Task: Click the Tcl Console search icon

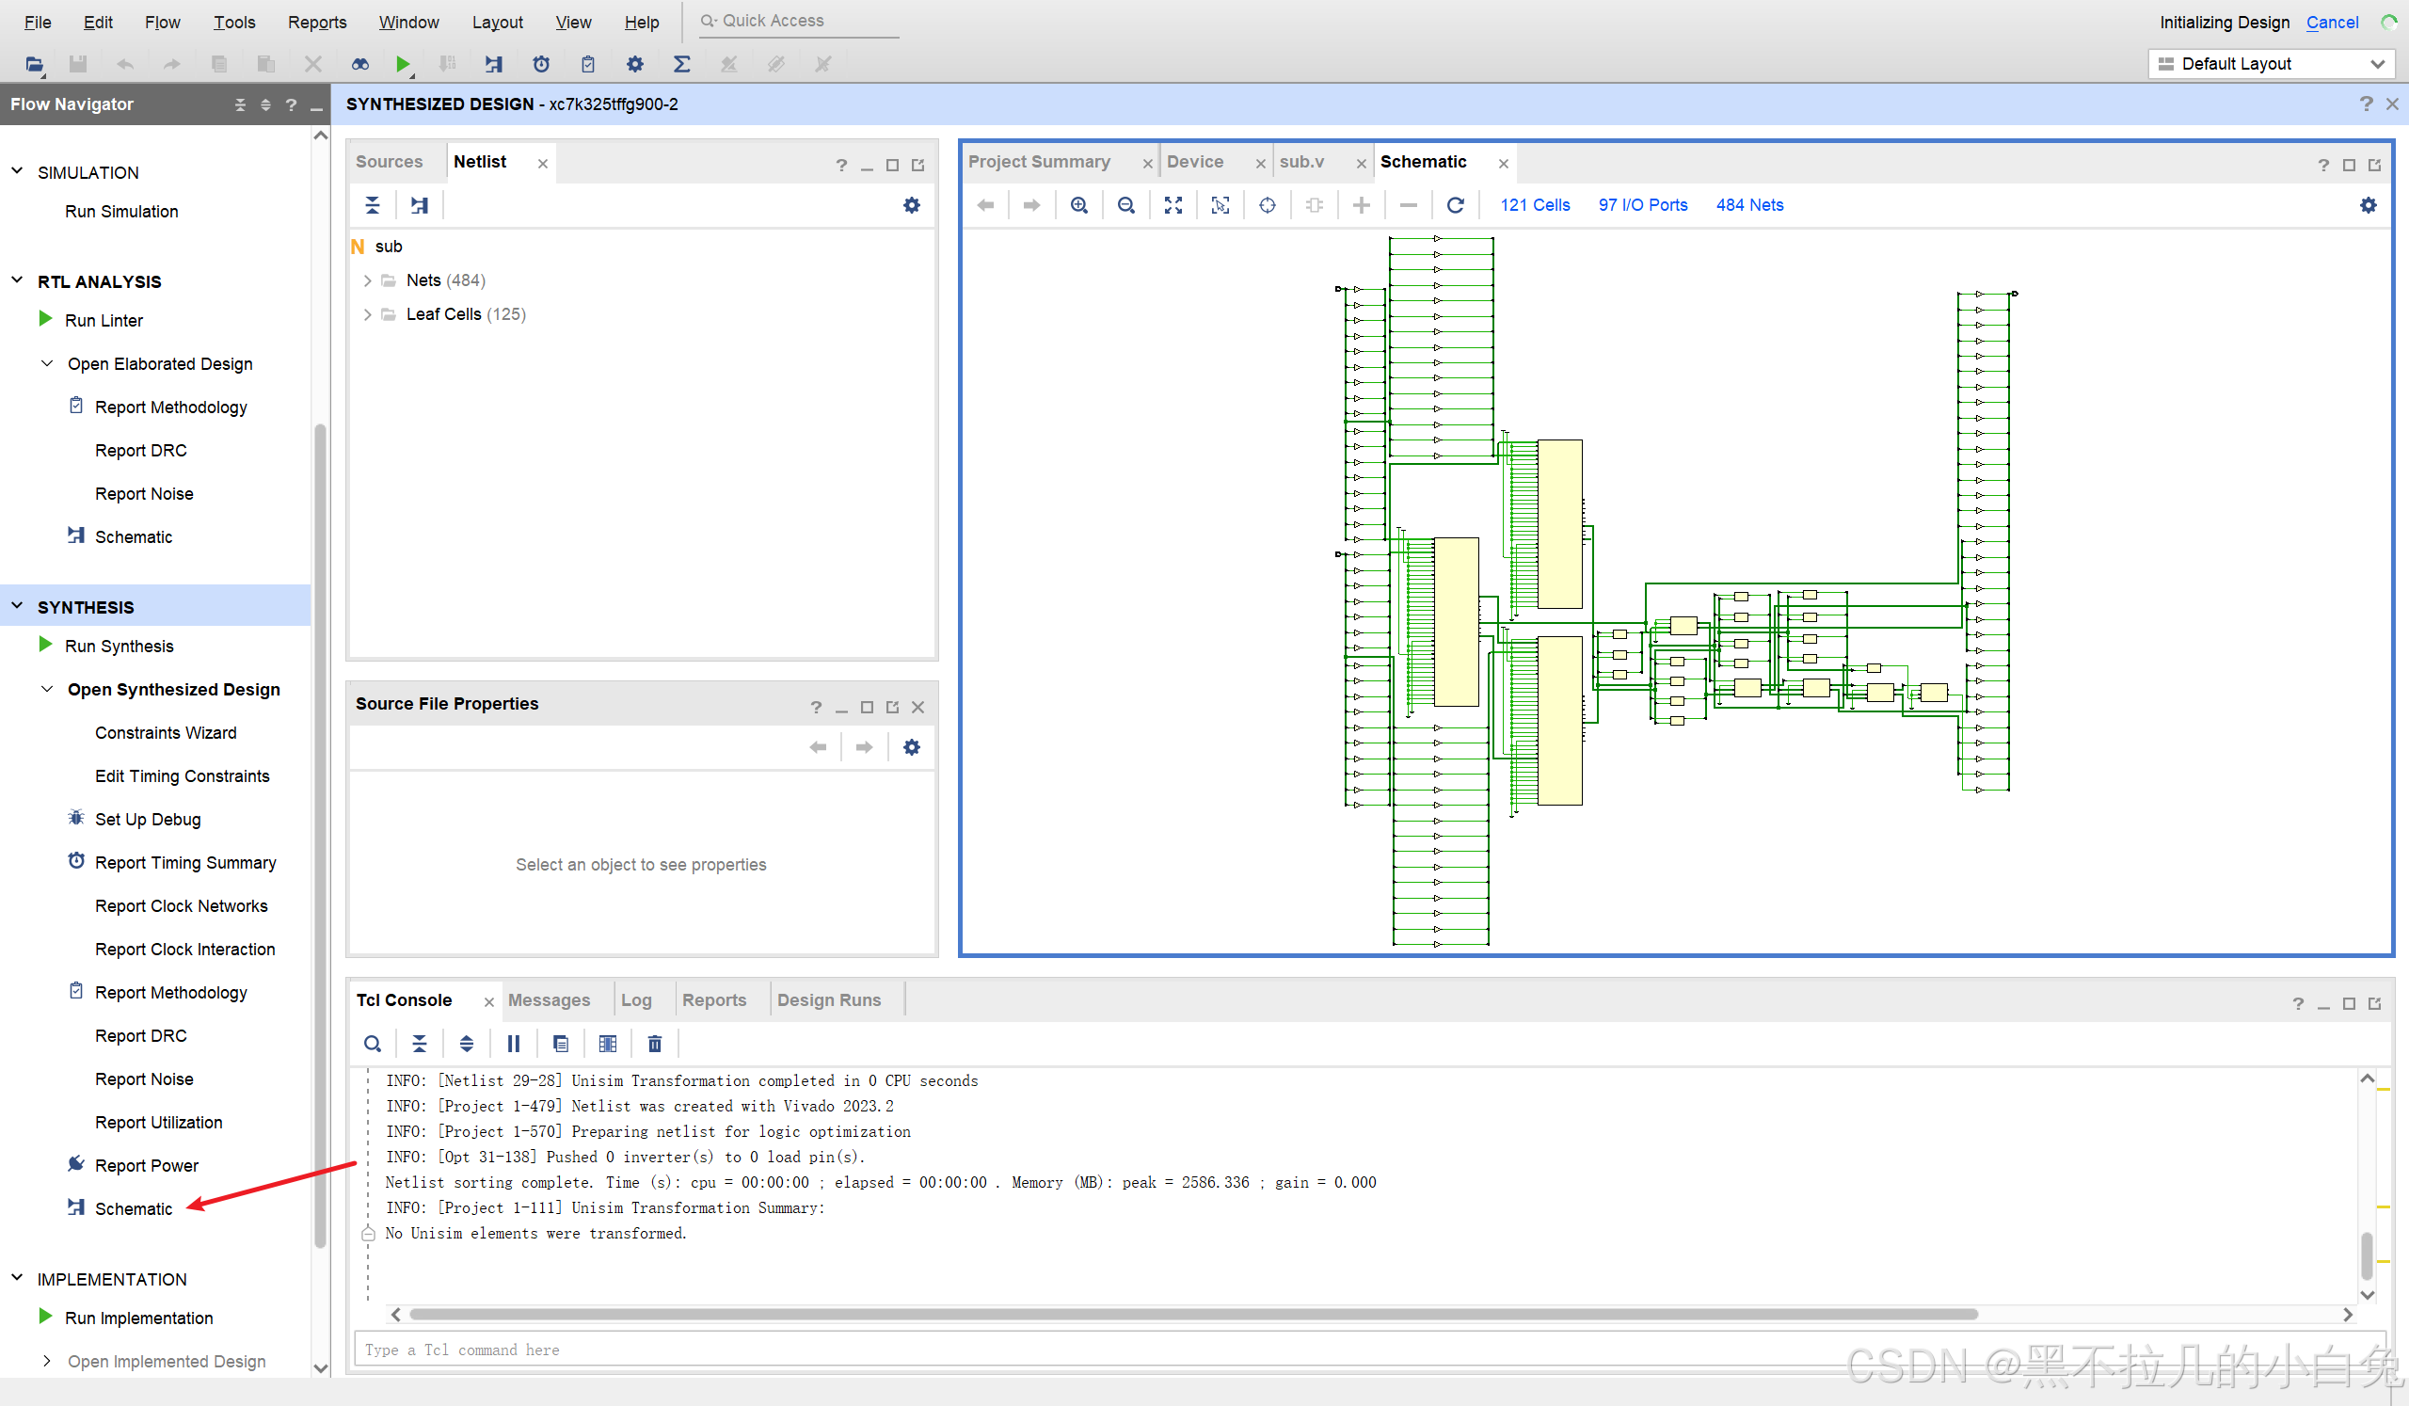Action: tap(373, 1044)
